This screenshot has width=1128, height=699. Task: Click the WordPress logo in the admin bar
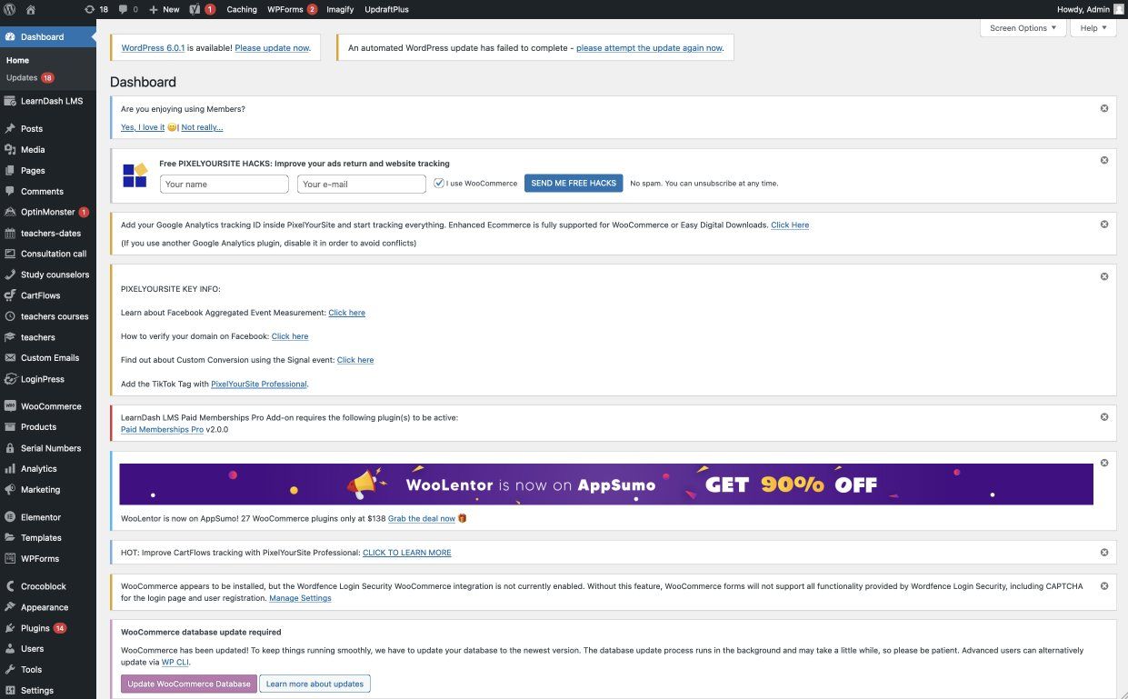[10, 9]
